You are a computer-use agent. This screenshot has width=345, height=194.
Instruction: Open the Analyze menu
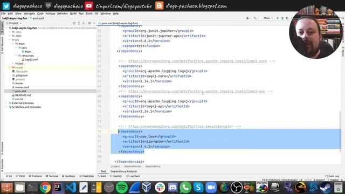click(x=50, y=13)
